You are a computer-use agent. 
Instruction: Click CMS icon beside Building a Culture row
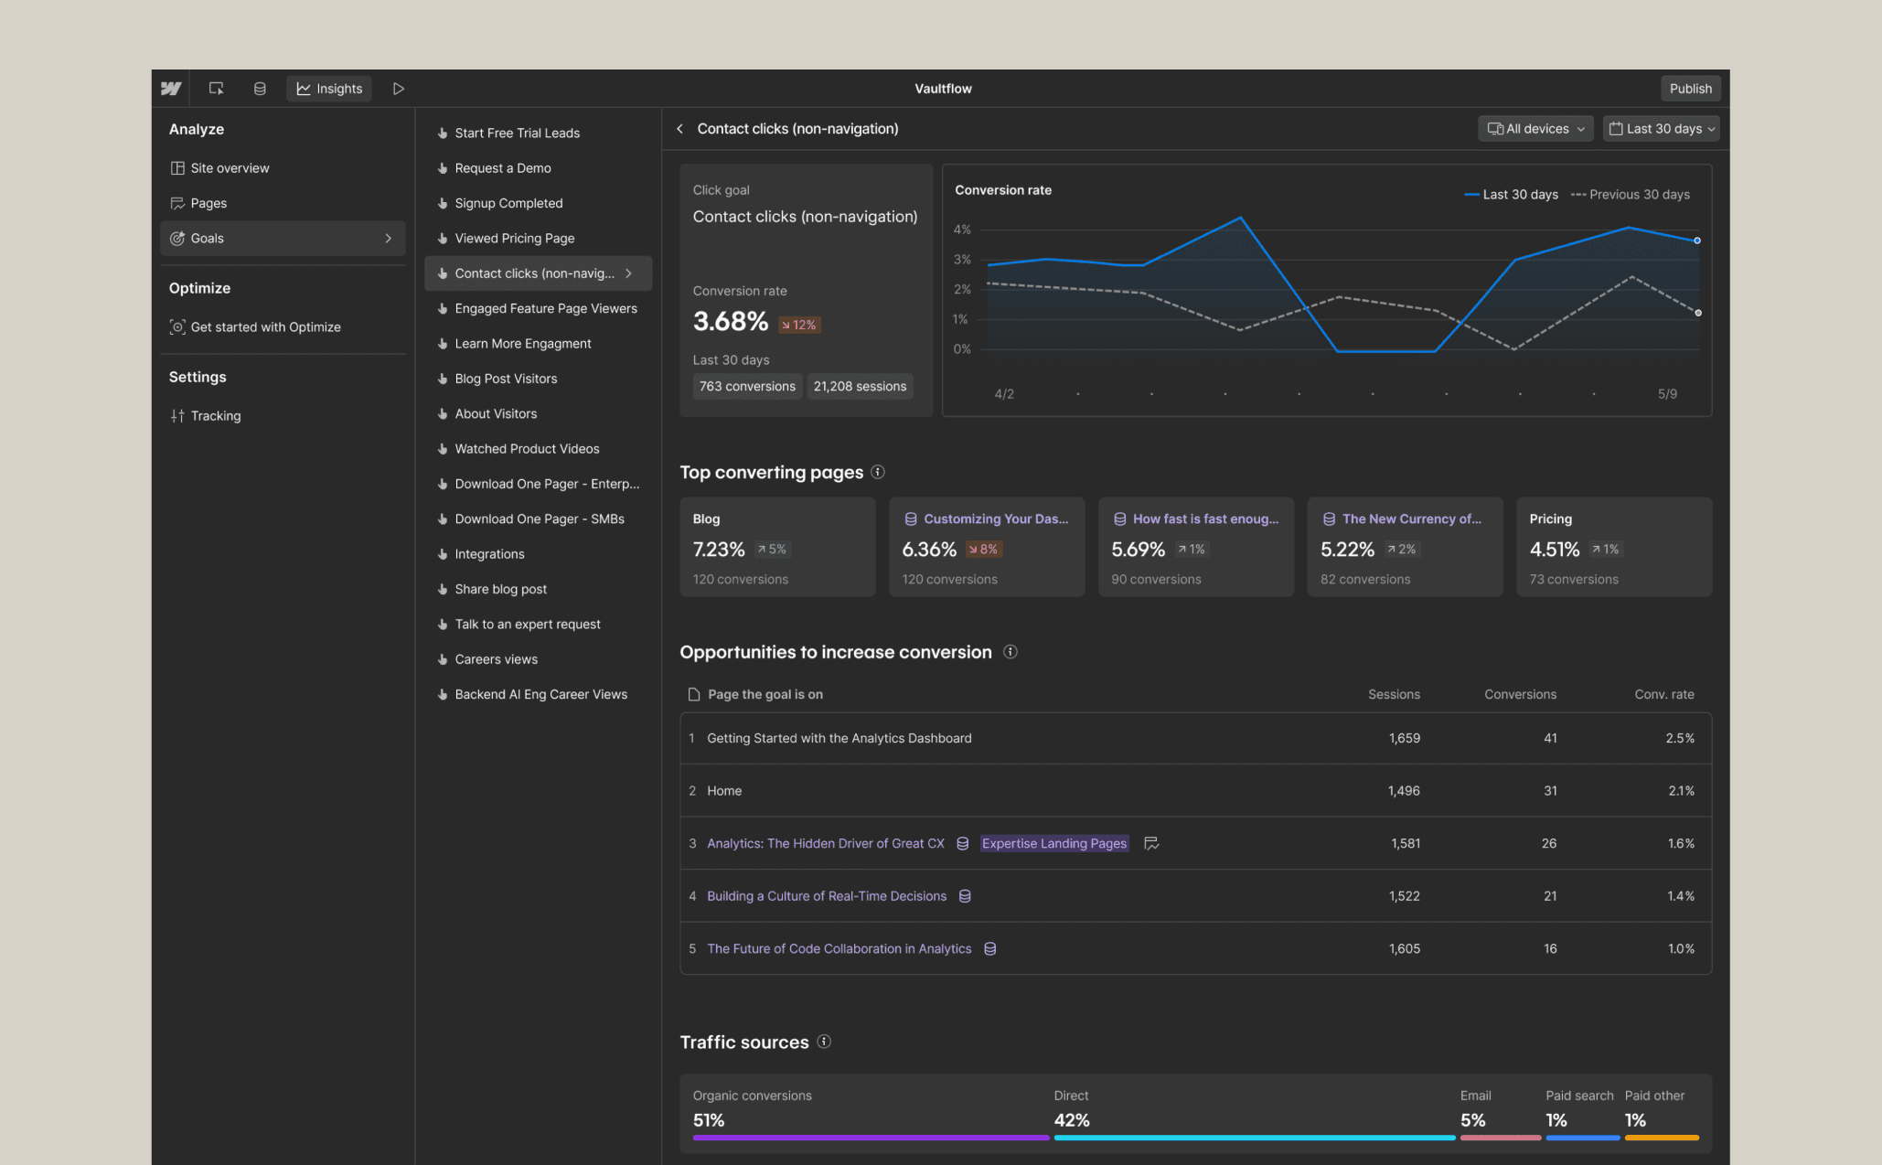pyautogui.click(x=965, y=896)
